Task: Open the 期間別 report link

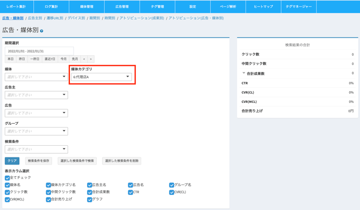Action: point(95,18)
